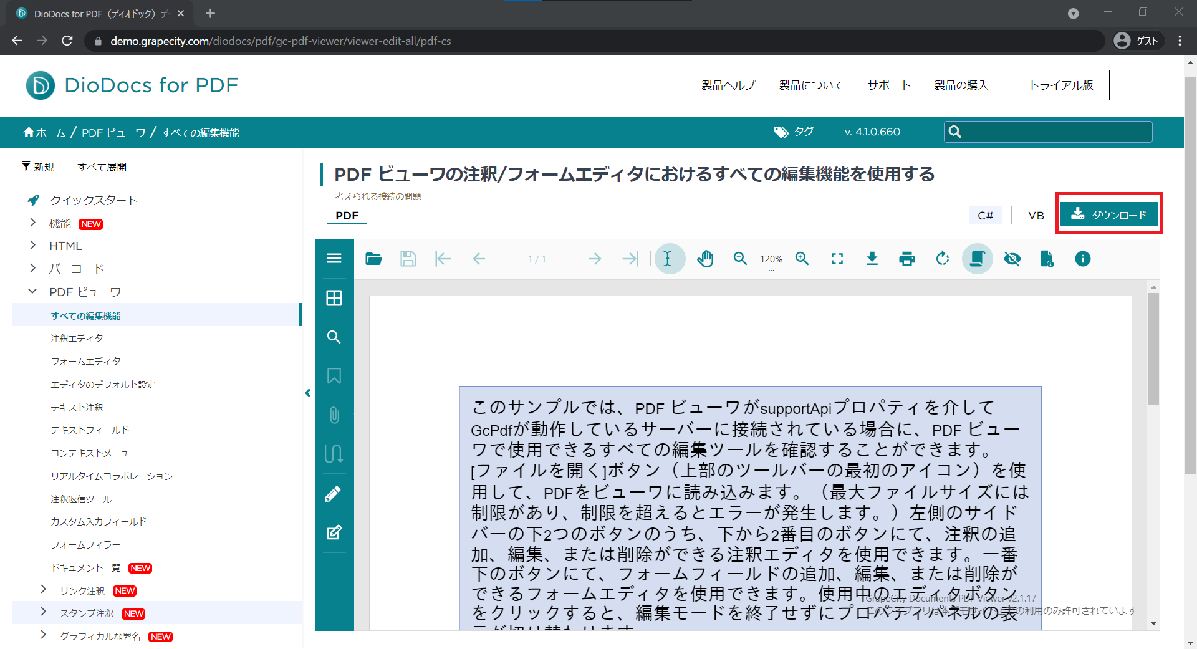Open the bookmarks outline panel

pyautogui.click(x=334, y=376)
